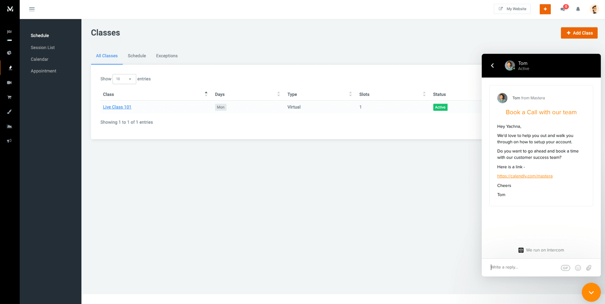Click the Add Class button

coord(579,33)
